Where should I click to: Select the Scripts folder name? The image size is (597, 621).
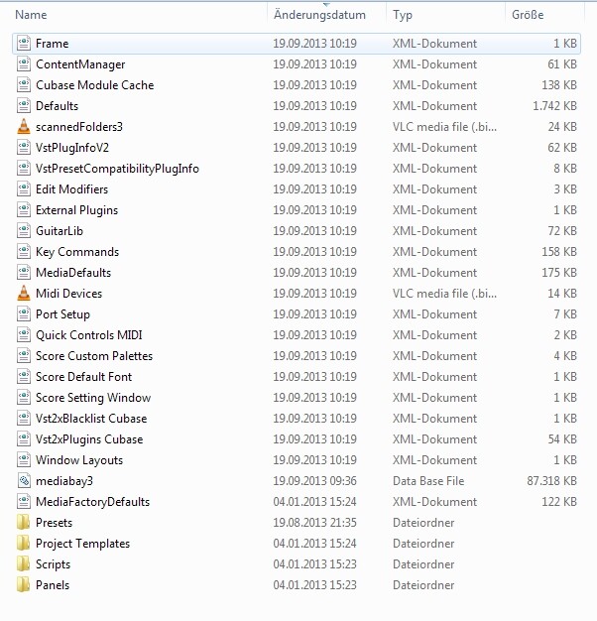53,564
